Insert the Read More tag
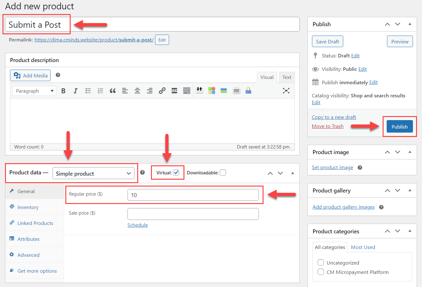Image resolution: width=422 pixels, height=287 pixels. click(x=174, y=91)
